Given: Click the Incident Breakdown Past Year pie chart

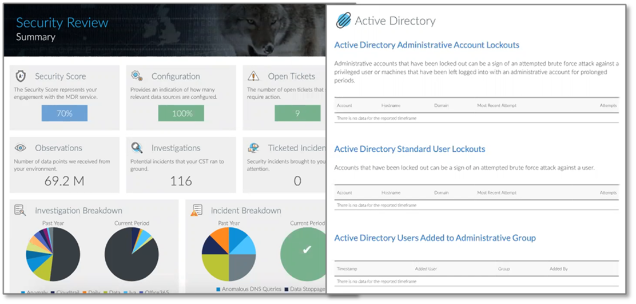Looking at the screenshot, I should click(x=229, y=254).
